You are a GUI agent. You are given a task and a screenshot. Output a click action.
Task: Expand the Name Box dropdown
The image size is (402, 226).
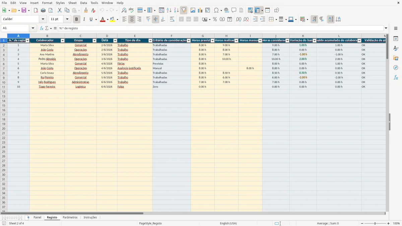coord(33,28)
